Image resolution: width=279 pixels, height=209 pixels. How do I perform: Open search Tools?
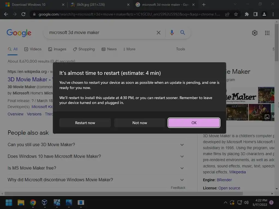180,49
